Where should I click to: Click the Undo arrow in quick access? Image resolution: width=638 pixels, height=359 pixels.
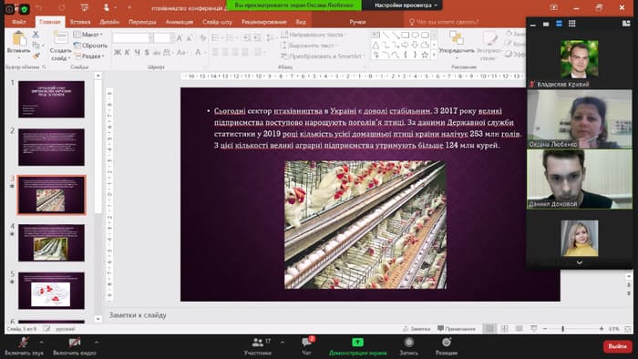click(x=39, y=7)
